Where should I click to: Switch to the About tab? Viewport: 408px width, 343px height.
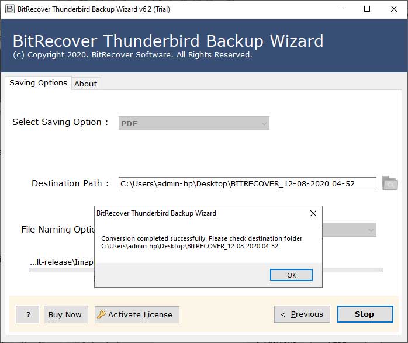(85, 84)
